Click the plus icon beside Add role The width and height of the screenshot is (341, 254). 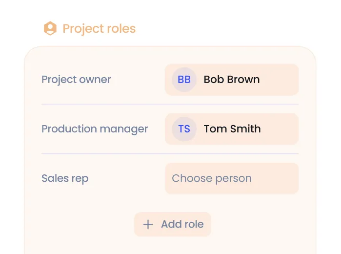coord(148,225)
